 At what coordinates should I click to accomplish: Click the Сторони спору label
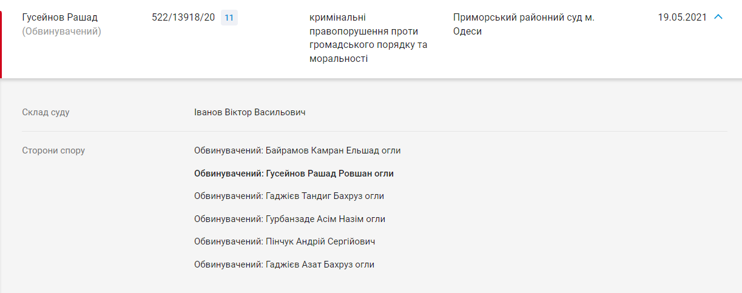click(53, 150)
